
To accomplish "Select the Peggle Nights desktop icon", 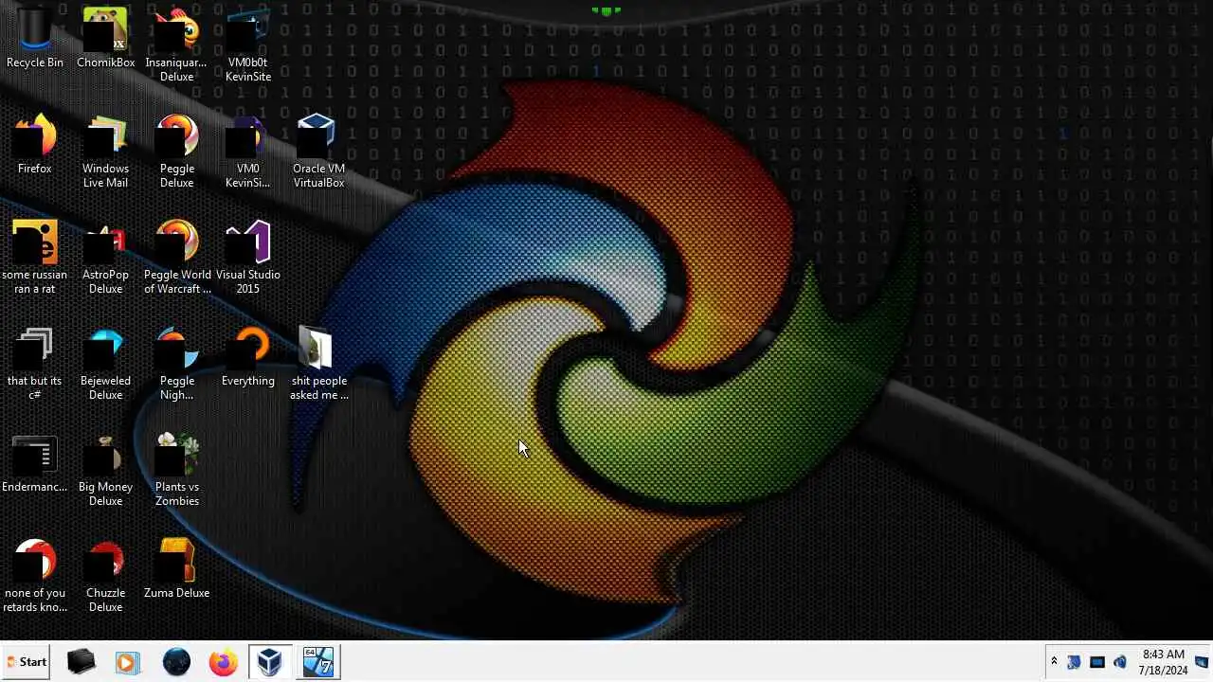I will (176, 364).
